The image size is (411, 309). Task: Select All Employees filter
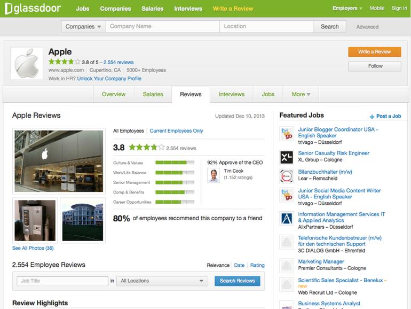[x=129, y=131]
